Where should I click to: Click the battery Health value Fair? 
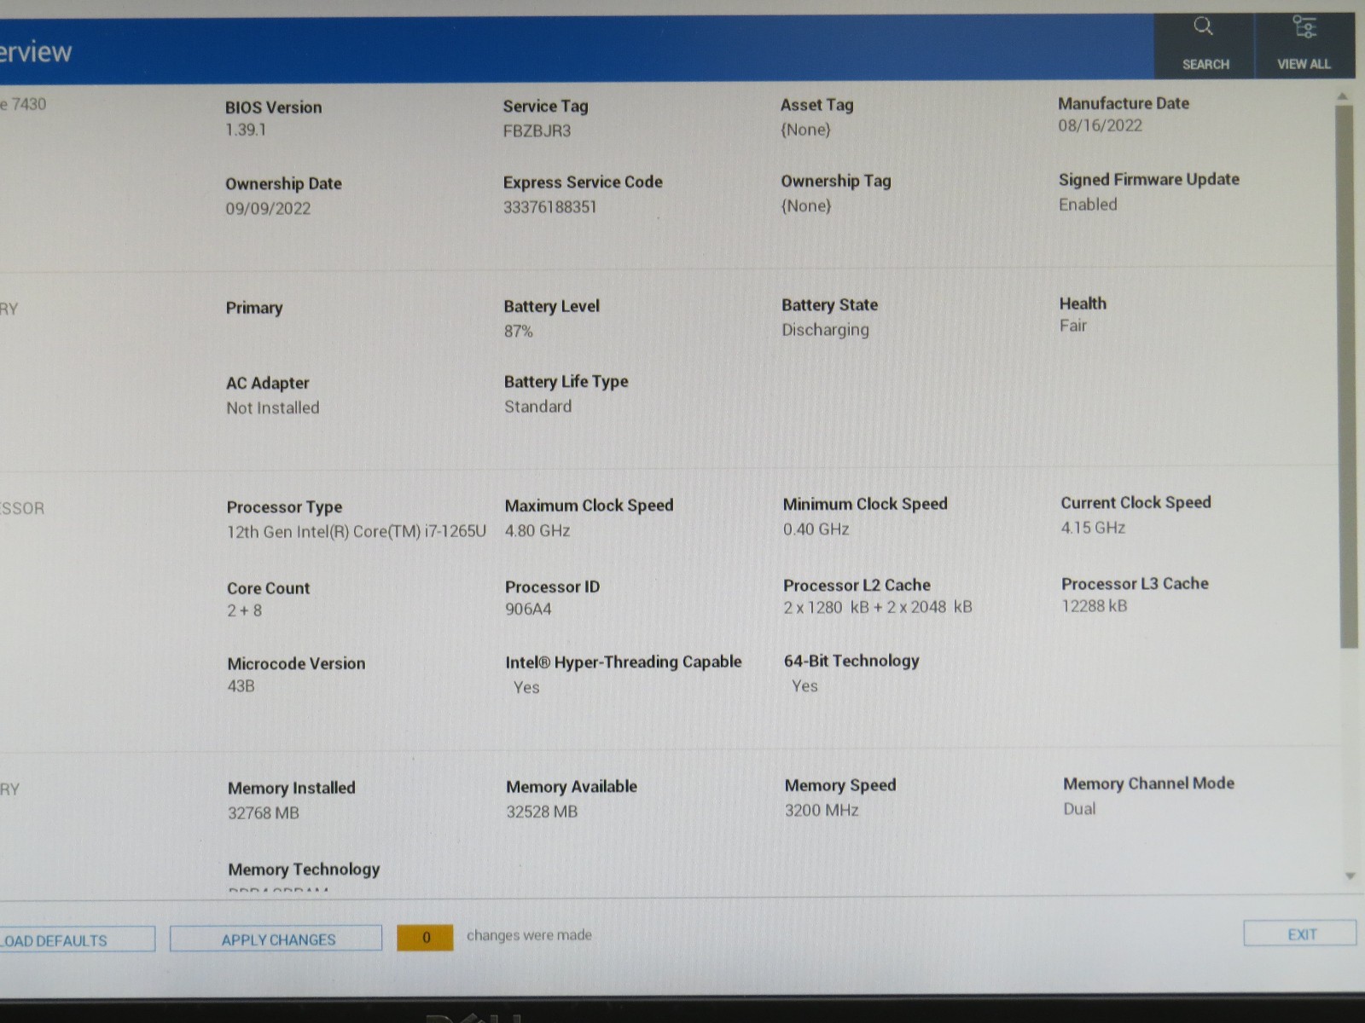pos(1073,326)
